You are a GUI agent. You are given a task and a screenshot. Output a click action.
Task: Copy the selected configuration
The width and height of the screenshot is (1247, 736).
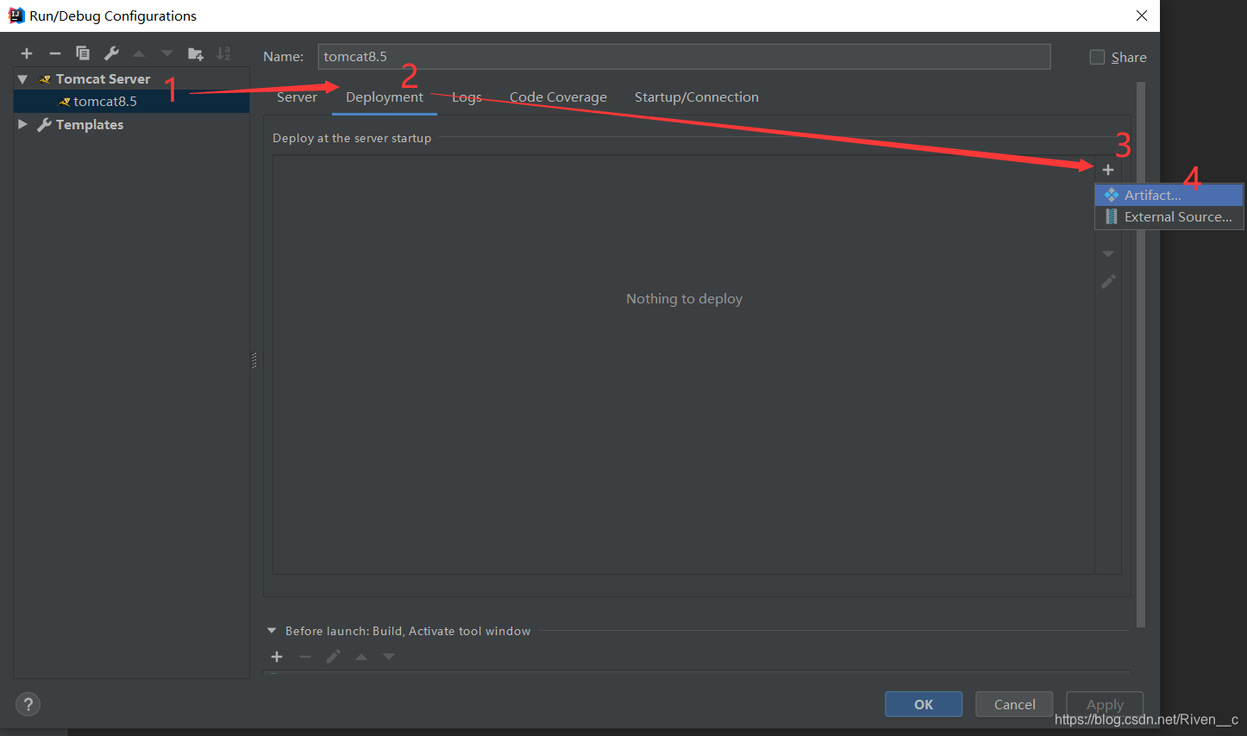point(83,53)
